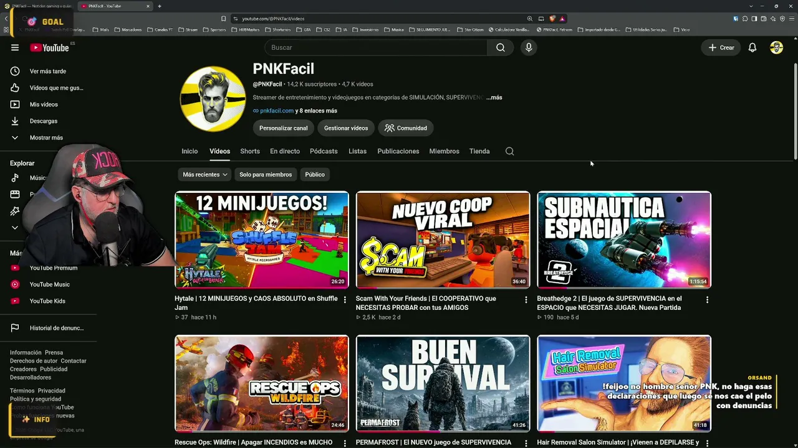Switch to the Shorts tab
Screen dimensions: 798x448
click(250, 151)
